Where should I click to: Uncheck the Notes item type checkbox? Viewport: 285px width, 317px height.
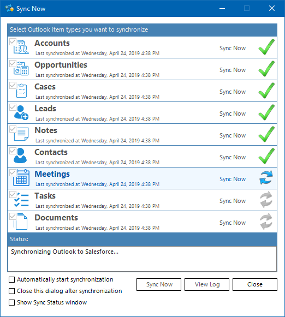(13, 129)
